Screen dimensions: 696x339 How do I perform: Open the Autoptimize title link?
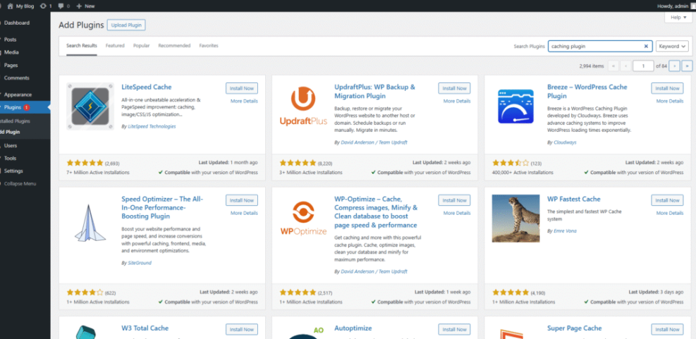coord(353,328)
